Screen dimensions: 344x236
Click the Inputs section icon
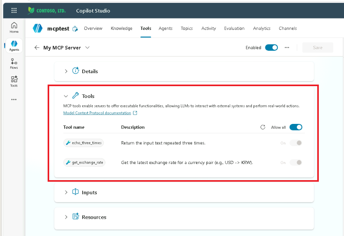pyautogui.click(x=76, y=192)
